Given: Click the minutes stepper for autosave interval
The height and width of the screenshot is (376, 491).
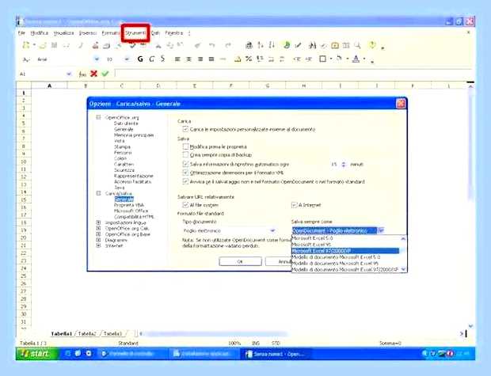Looking at the screenshot, I should pos(344,165).
